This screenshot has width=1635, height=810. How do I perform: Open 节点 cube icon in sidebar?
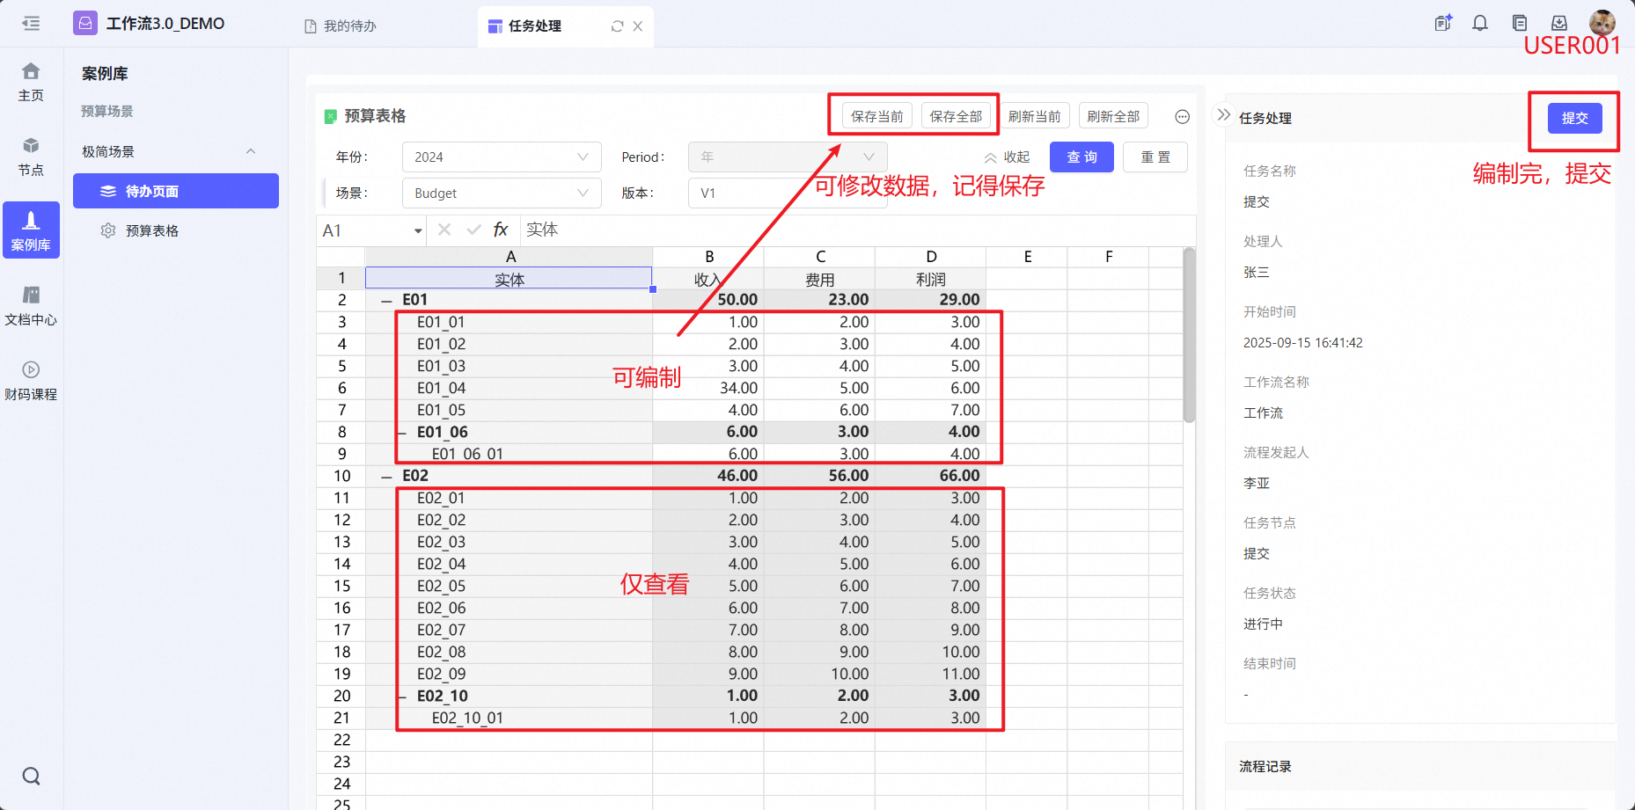click(31, 156)
